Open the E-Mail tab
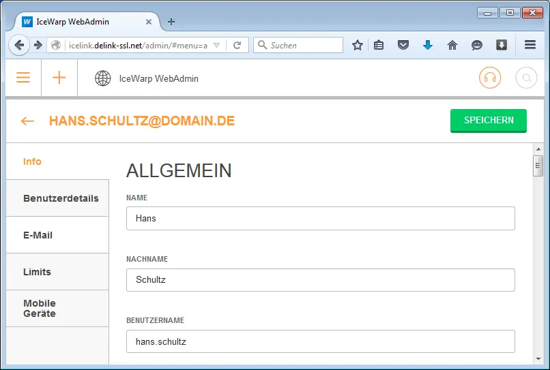The image size is (550, 370). tap(57, 235)
